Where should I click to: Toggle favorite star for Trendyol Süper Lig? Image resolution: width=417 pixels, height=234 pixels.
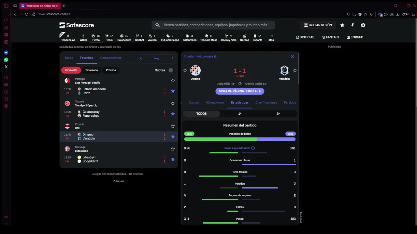tap(173, 103)
